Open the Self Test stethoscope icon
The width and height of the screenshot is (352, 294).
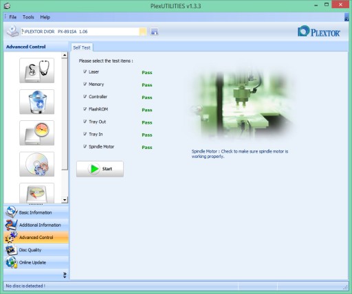(x=37, y=70)
